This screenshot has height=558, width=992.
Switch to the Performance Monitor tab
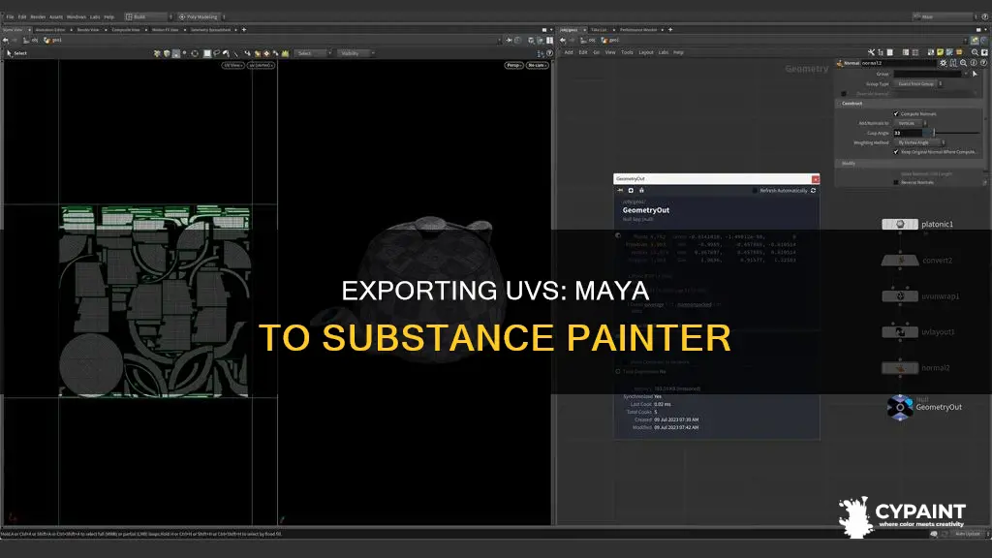(638, 30)
